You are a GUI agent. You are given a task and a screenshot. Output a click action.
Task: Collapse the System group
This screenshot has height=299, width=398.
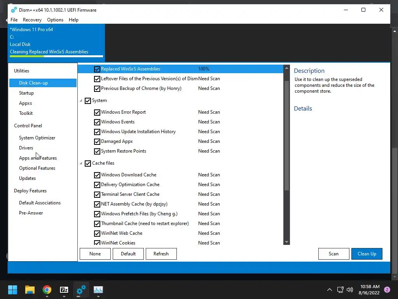(81, 101)
